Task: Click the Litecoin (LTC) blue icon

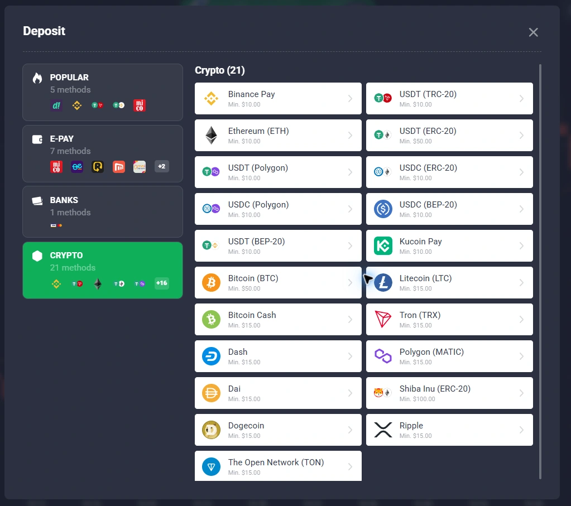Action: pos(383,282)
